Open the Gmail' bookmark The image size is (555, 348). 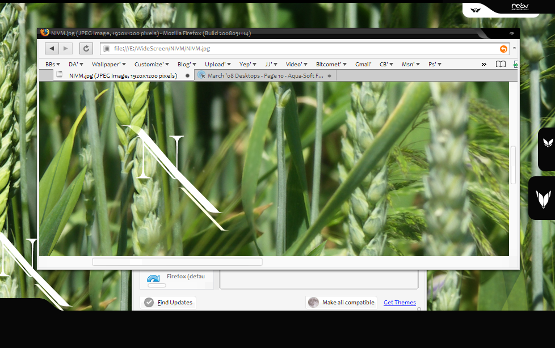coord(364,65)
